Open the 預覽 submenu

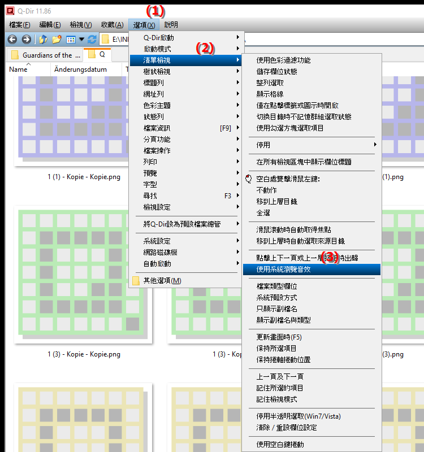pyautogui.click(x=185, y=173)
